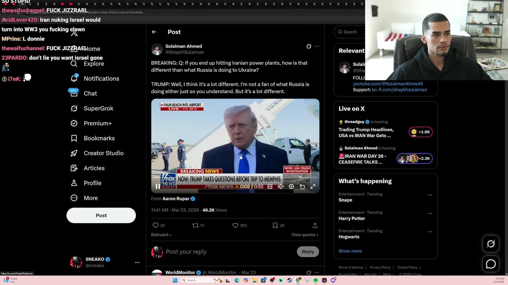Open SuperGrok from the sidebar
Screen dimensions: 508x285
tap(98, 108)
